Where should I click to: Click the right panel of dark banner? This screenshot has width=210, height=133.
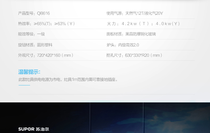tap(177, 118)
